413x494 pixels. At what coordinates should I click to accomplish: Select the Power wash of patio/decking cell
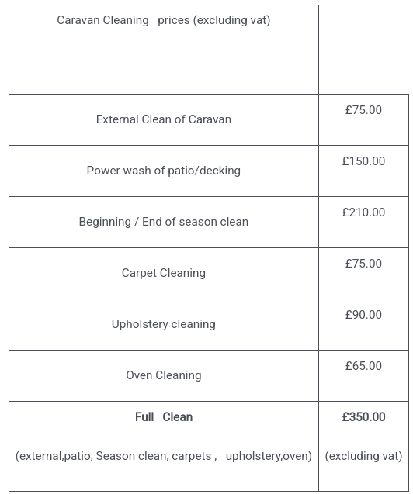tap(164, 171)
